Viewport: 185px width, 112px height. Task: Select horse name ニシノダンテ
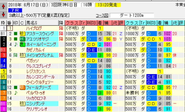coord(35,104)
